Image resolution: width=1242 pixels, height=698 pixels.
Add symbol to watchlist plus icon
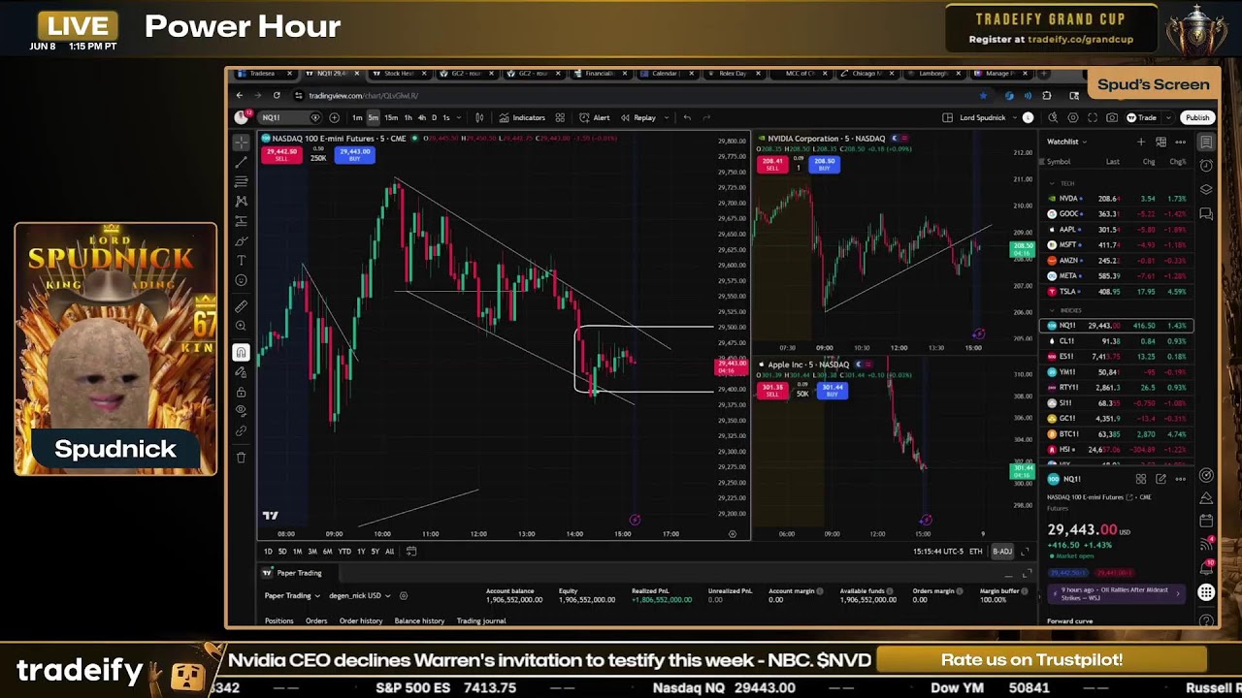[x=1141, y=142]
